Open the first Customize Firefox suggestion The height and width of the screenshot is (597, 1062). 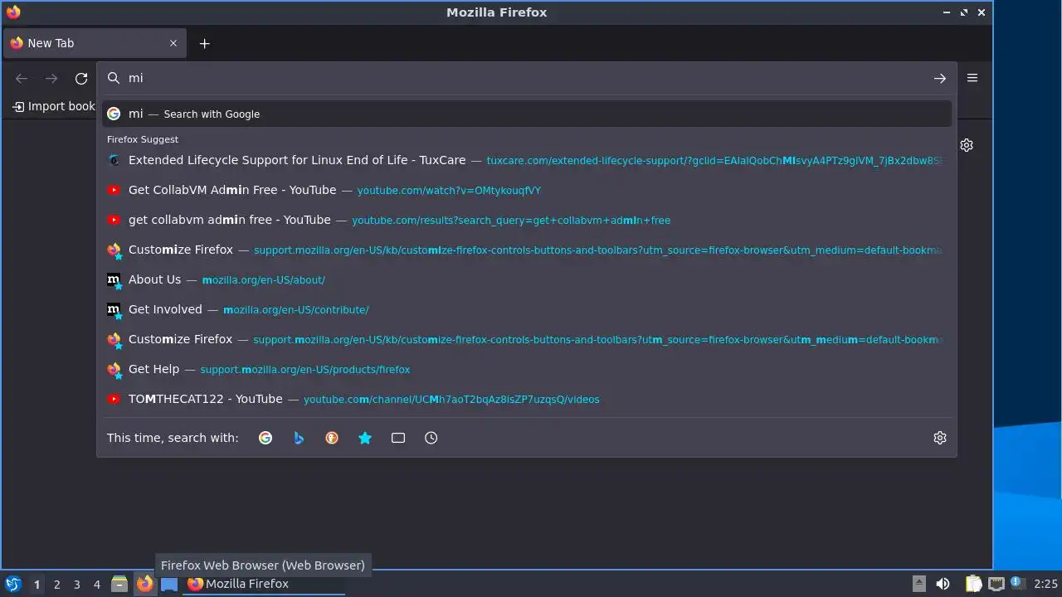coord(527,250)
